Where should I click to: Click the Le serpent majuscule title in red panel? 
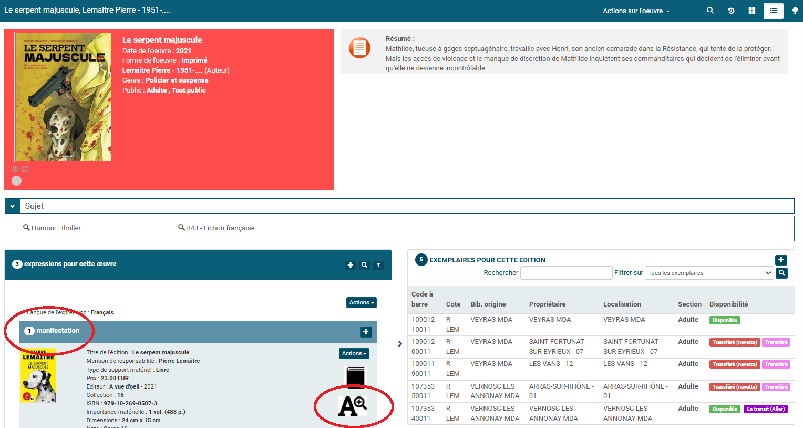162,40
